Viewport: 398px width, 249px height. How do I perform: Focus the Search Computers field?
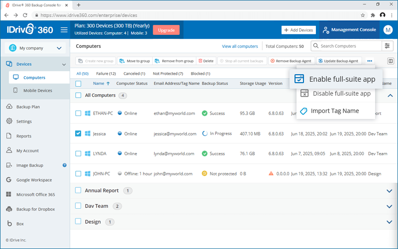[x=346, y=46]
